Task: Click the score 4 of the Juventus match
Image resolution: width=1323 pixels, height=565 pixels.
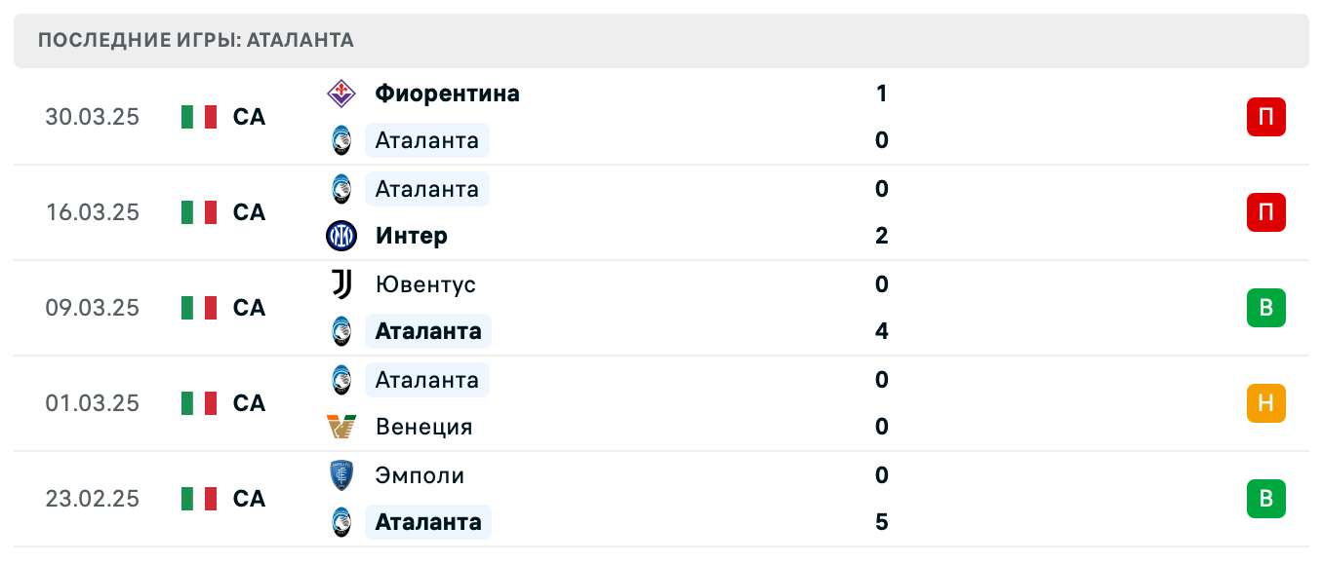Action: click(881, 330)
